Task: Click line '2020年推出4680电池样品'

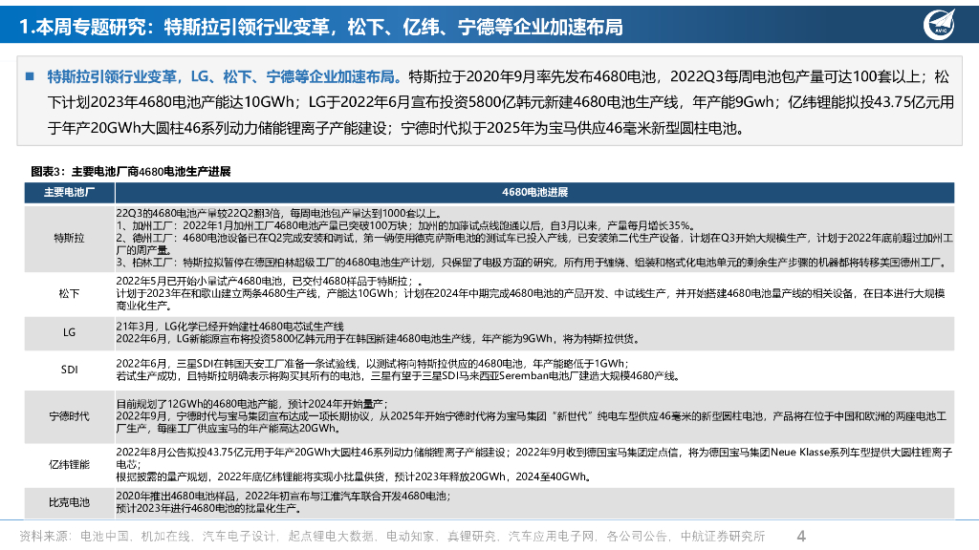Action: pos(283,497)
